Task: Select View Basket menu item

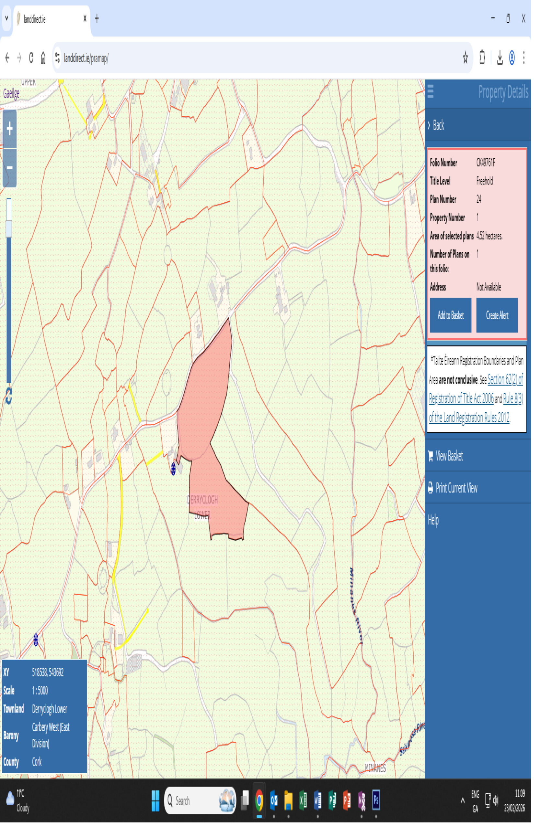Action: click(x=449, y=456)
